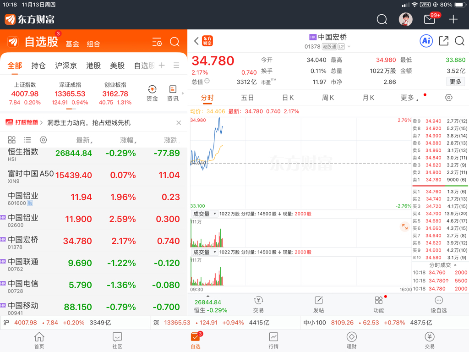Show info for 总值 market cap
Screen dimensions: 469x352
(207, 81)
